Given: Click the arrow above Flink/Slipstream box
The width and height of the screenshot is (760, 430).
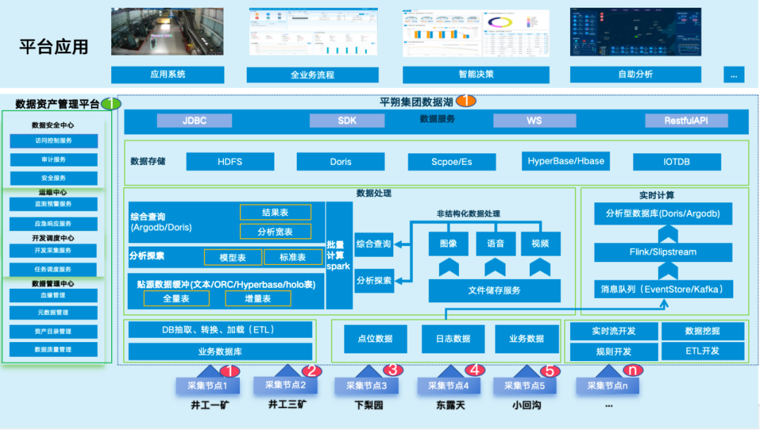Looking at the screenshot, I should click(667, 235).
